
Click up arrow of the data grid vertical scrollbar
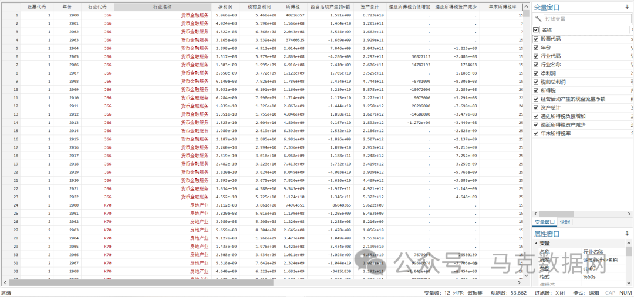click(527, 6)
